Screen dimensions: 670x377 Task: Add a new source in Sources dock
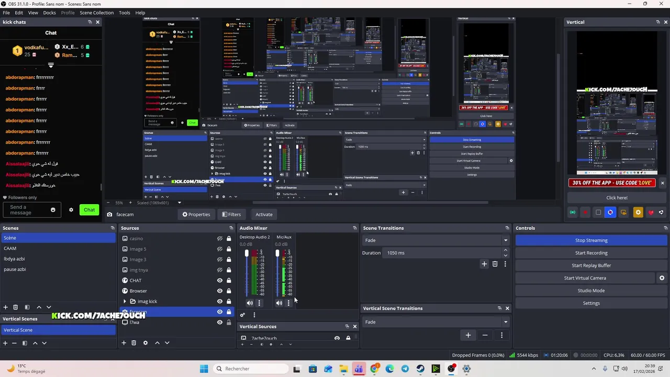click(124, 343)
